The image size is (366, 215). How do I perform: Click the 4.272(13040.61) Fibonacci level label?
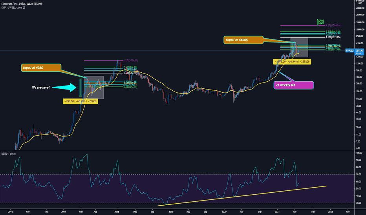point(333,25)
